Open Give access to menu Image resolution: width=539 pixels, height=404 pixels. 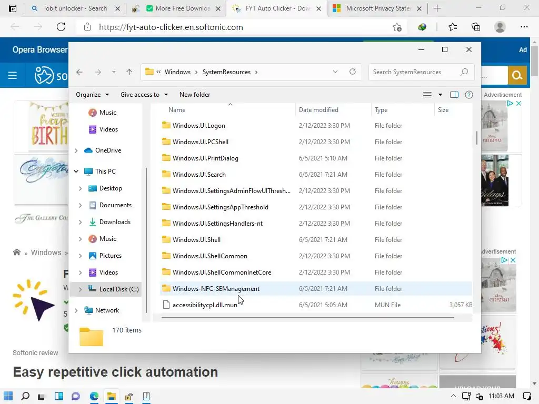coord(144,95)
